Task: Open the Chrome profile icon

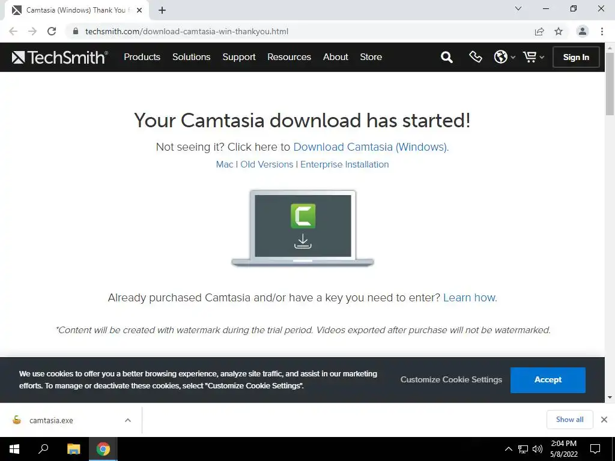Action: [x=583, y=31]
